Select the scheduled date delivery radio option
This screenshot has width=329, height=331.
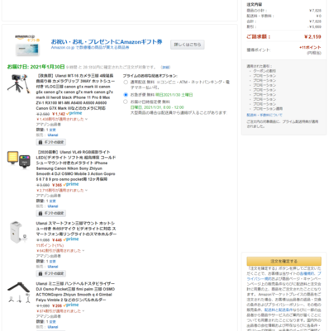[126, 102]
